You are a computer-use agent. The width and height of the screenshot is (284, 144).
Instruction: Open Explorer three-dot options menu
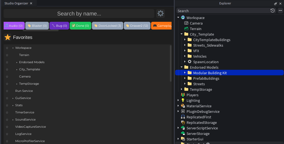pos(280,10)
